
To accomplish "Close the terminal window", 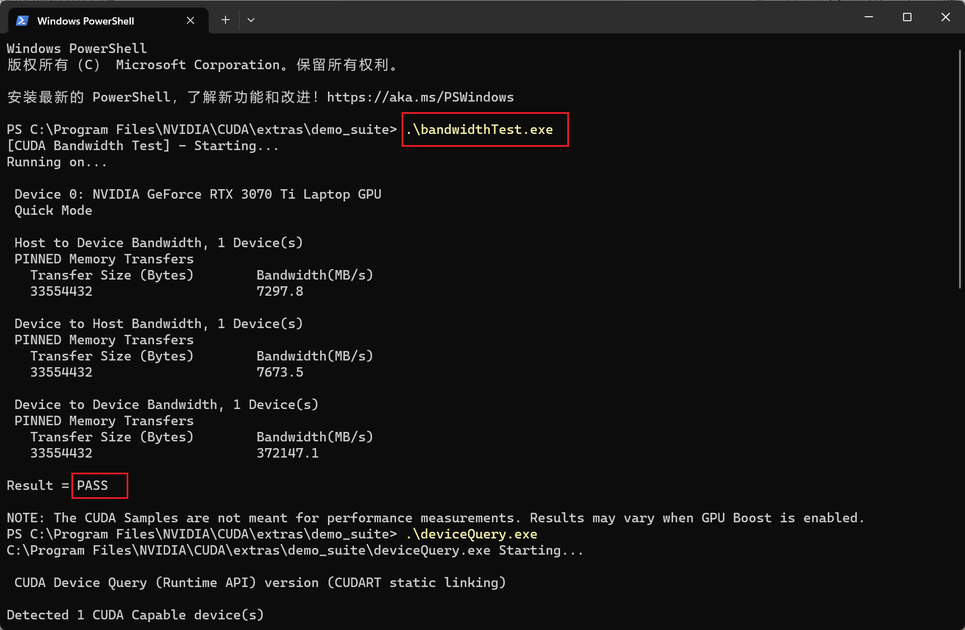I will point(945,17).
